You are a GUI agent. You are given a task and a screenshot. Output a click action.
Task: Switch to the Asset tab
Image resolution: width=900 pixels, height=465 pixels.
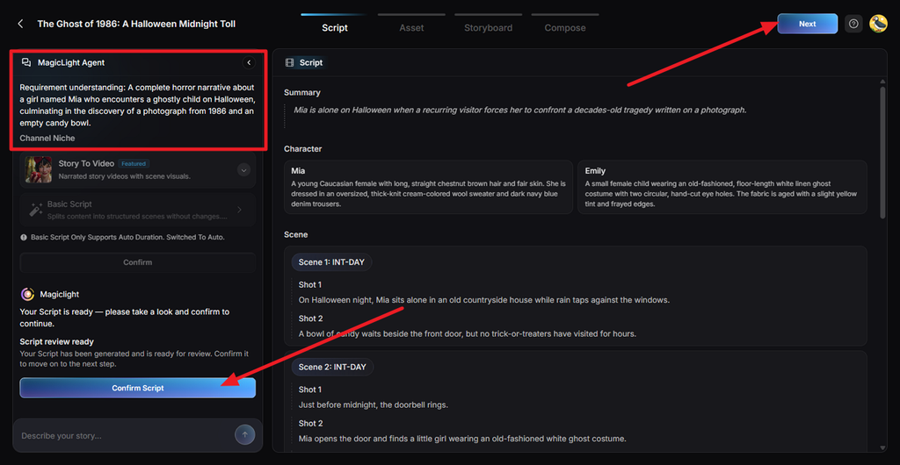[411, 27]
